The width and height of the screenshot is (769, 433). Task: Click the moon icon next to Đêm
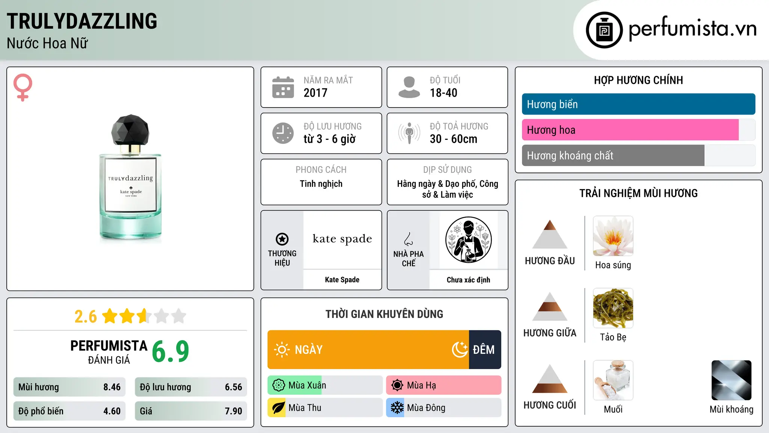click(460, 350)
